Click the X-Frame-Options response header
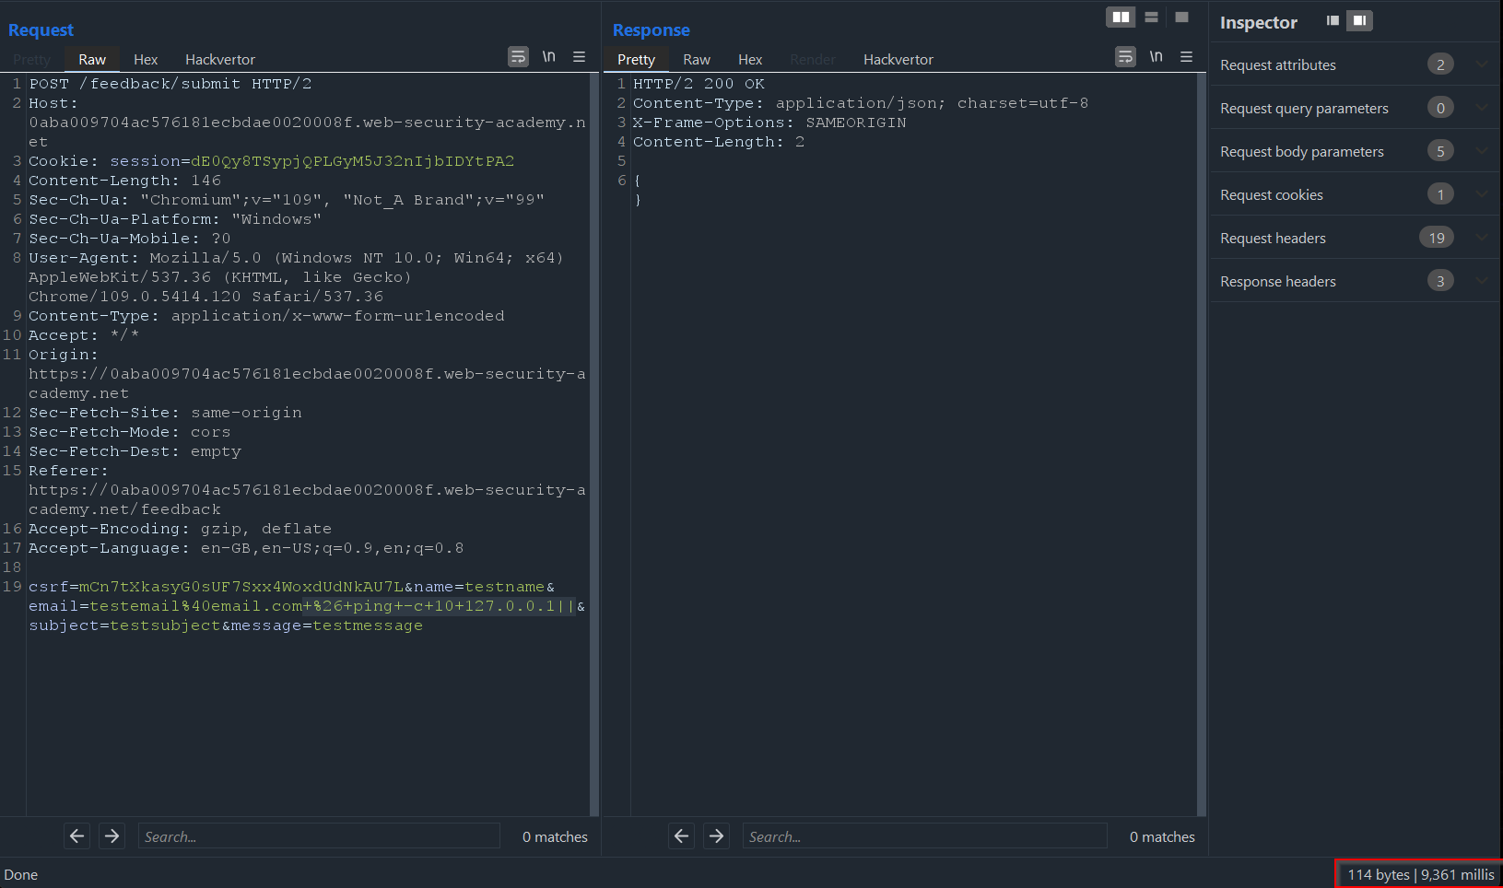This screenshot has width=1503, height=888. click(769, 123)
